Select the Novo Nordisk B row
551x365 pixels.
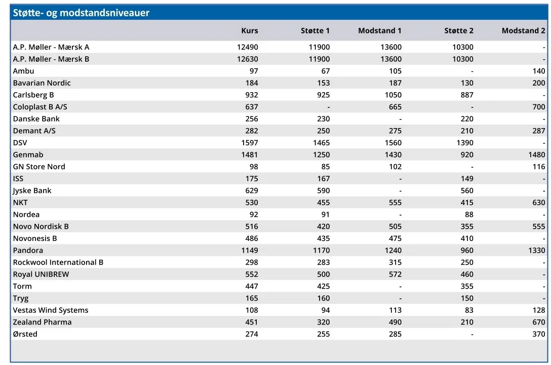(x=41, y=227)
